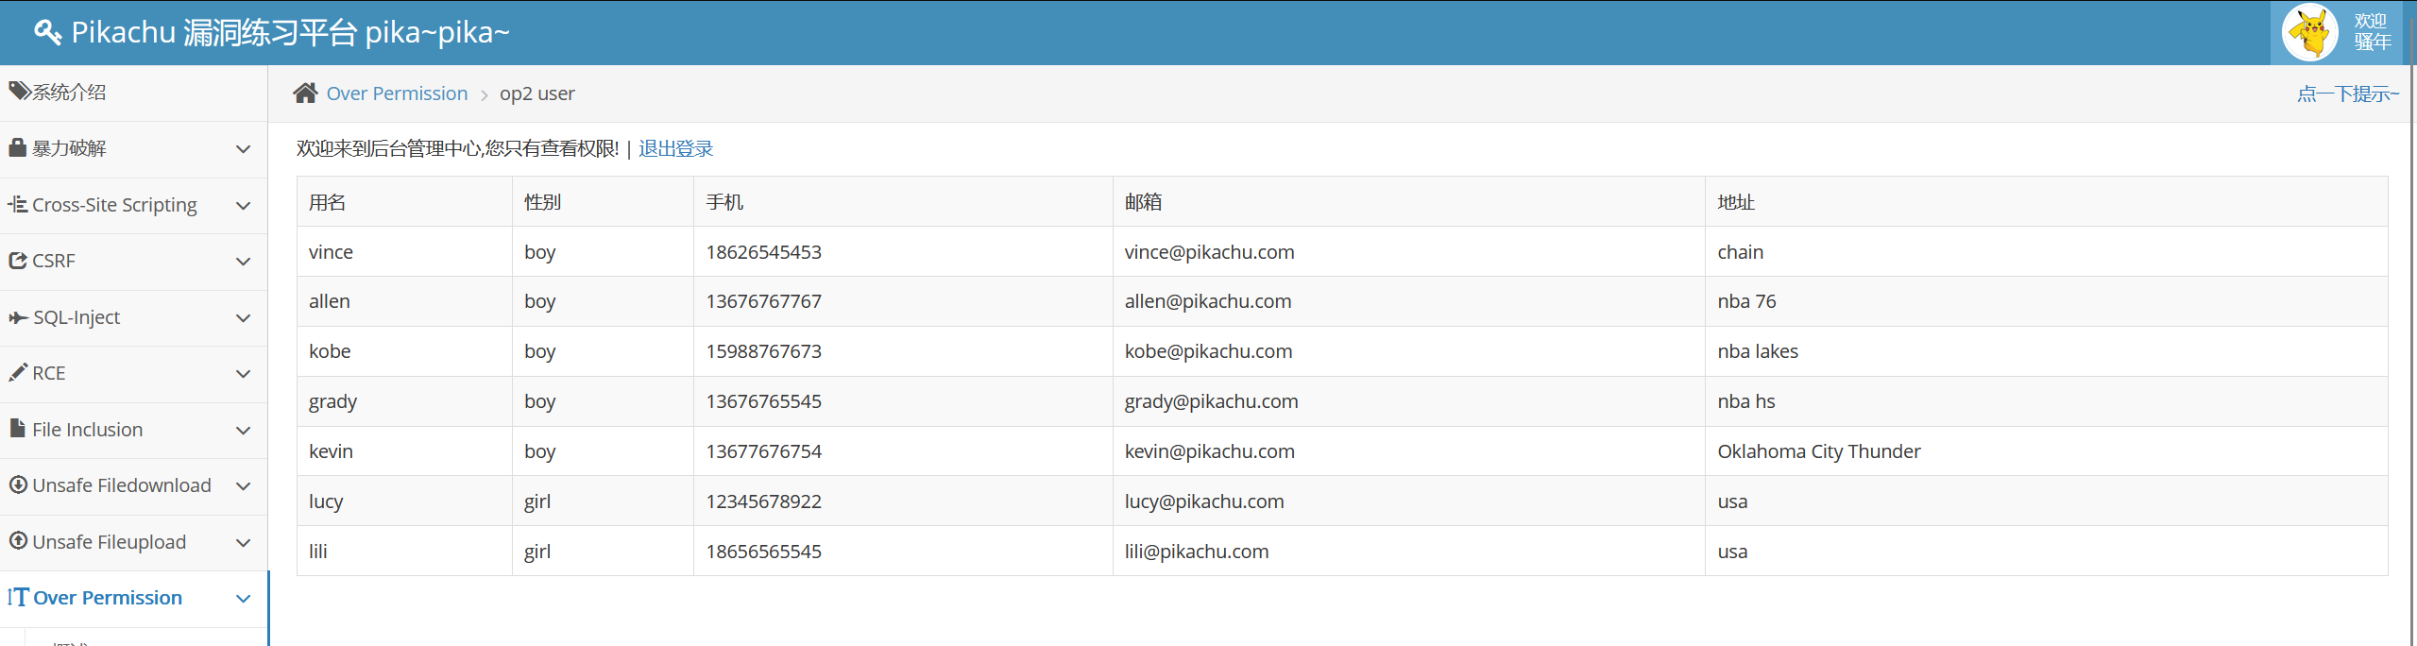
Task: Click the 退出登录 logout link
Action: click(x=675, y=149)
